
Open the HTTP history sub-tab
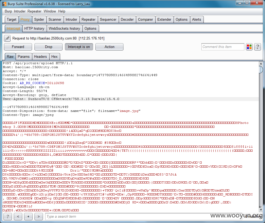(x=34, y=29)
